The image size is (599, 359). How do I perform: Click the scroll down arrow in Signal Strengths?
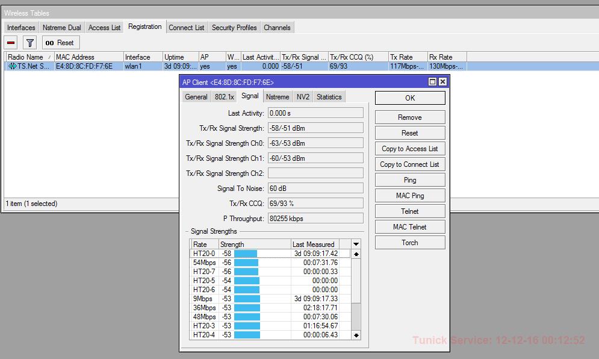pos(356,336)
